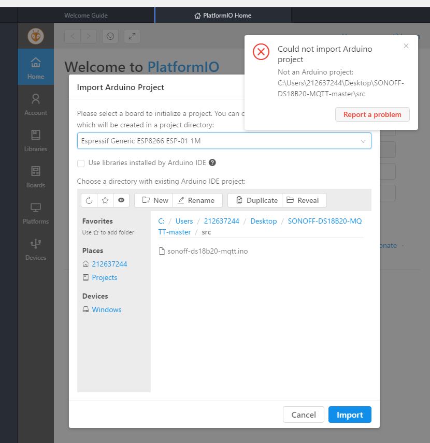Viewport: 430px width, 443px height.
Task: Navigate to SONOFF-DS18B20-MQTT-master breadcrumb
Action: point(325,221)
